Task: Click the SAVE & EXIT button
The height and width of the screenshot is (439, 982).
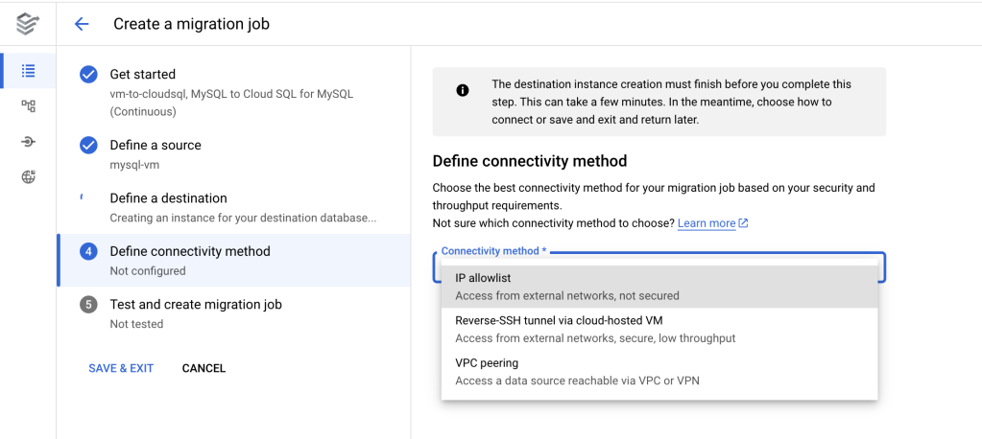Action: click(121, 368)
